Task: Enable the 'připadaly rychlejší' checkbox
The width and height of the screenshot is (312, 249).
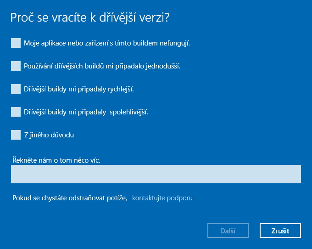Action: (x=16, y=89)
